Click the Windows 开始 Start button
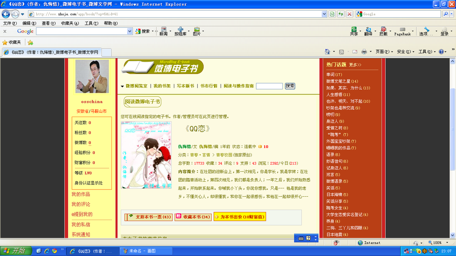 coord(16,251)
